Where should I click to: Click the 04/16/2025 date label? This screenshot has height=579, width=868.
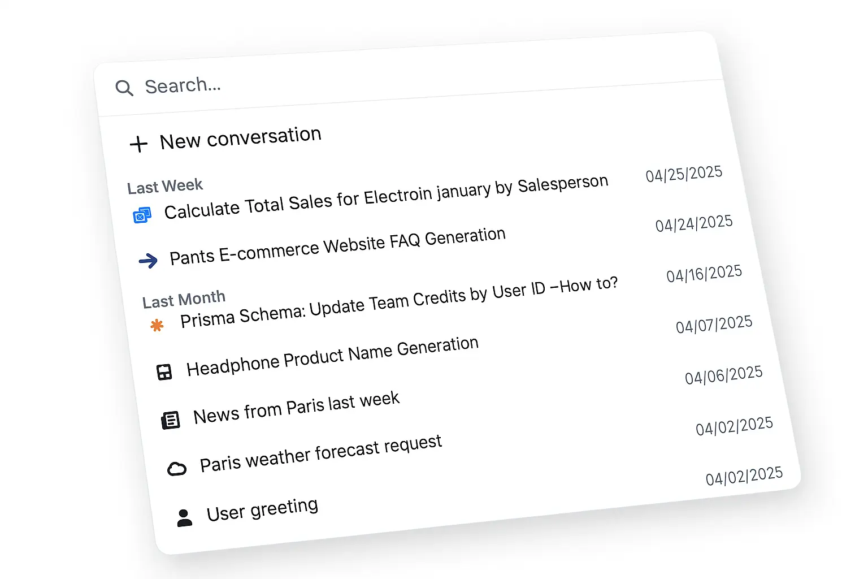[x=704, y=274]
